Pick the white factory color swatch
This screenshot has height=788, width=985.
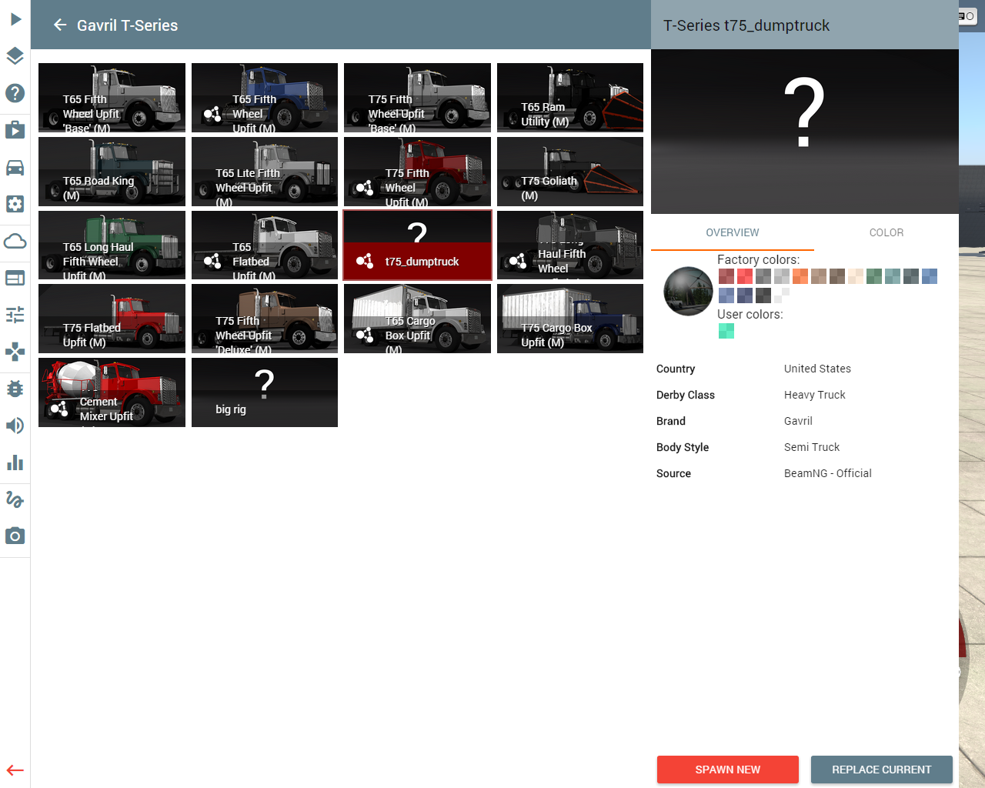coord(782,295)
